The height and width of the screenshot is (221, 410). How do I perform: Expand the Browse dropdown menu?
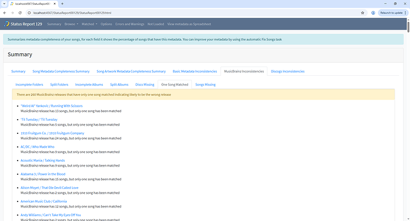coord(71,24)
